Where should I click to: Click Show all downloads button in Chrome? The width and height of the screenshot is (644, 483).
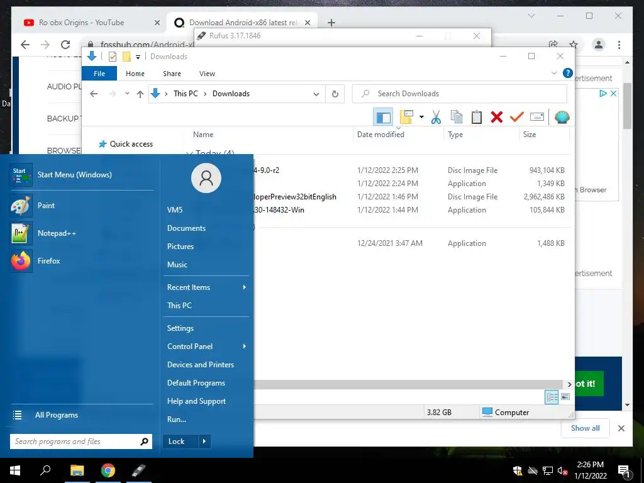click(586, 428)
